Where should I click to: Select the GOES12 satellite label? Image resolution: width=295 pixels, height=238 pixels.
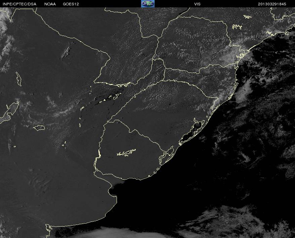71,4
